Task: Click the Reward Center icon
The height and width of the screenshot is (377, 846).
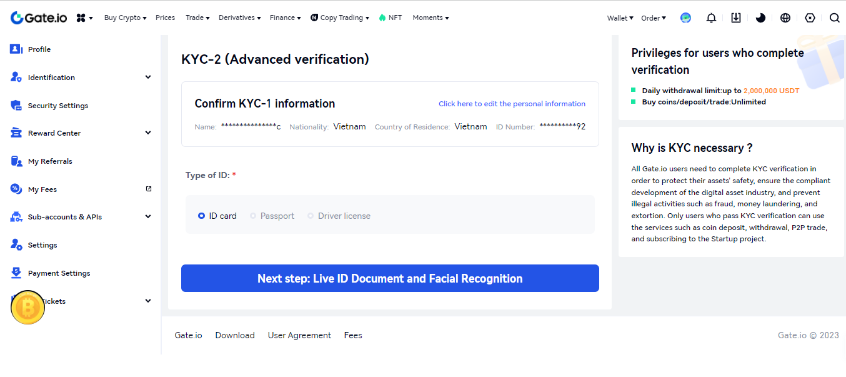Action: (16, 133)
